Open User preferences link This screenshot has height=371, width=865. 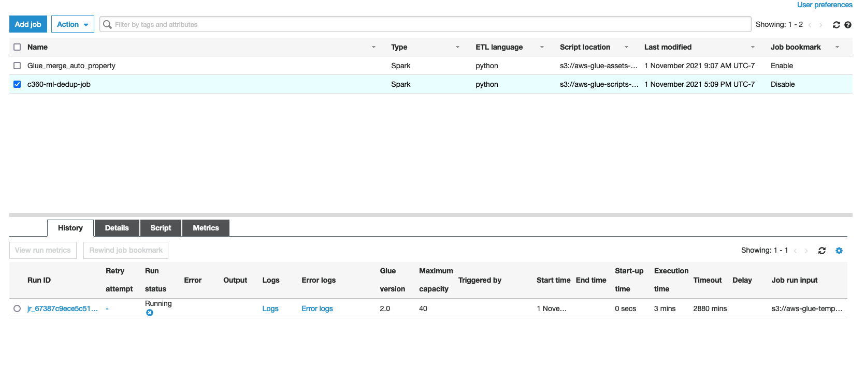[824, 5]
